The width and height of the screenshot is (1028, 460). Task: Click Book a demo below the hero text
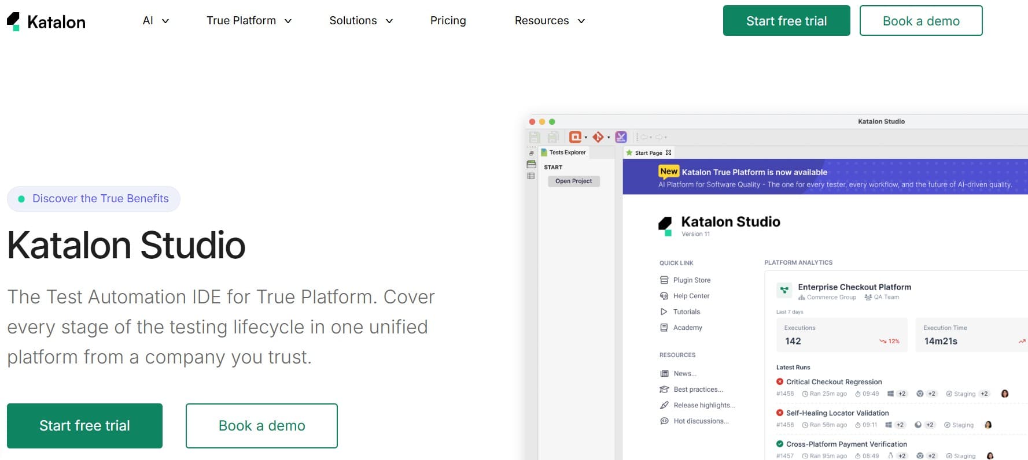261,426
